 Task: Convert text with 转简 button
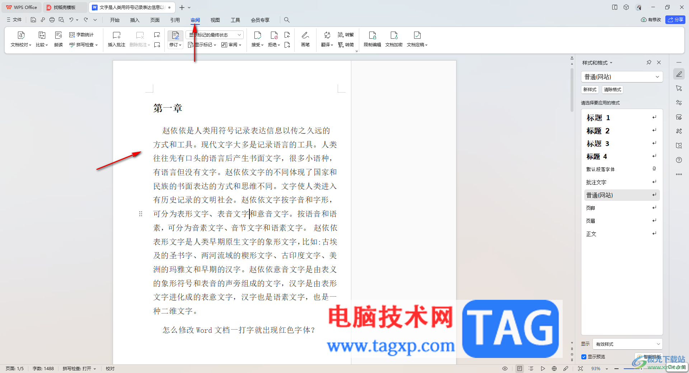coord(346,45)
